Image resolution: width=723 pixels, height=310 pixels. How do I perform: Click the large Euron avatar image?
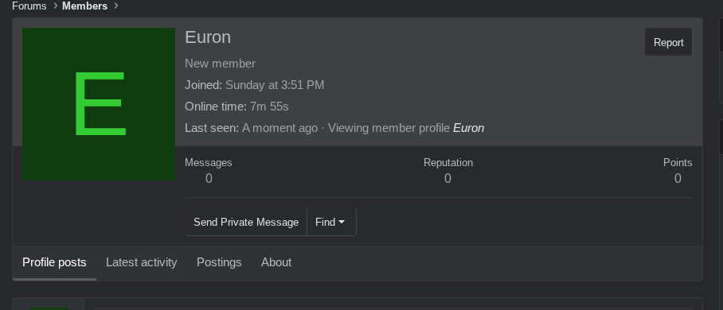(x=99, y=104)
